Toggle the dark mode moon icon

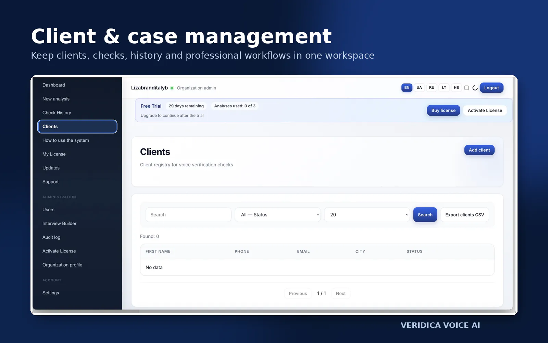tap(475, 88)
